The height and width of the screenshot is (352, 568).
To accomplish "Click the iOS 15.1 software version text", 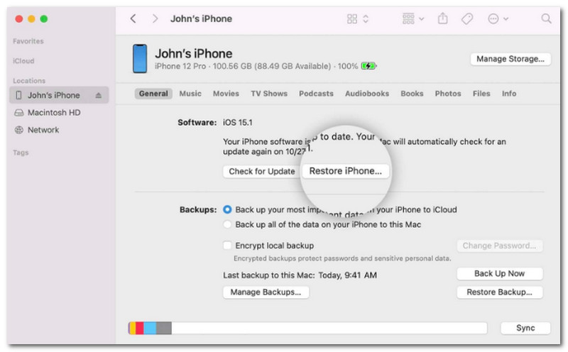I will click(x=238, y=122).
